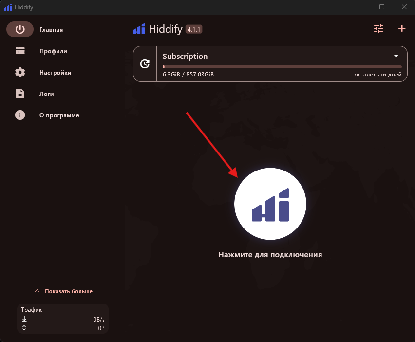415x342 pixels.
Task: Click the О программе info icon
Action: [20, 115]
